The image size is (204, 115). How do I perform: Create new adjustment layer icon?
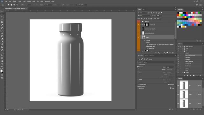[164, 53]
